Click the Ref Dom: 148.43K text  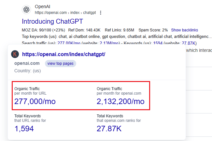[x=84, y=30]
